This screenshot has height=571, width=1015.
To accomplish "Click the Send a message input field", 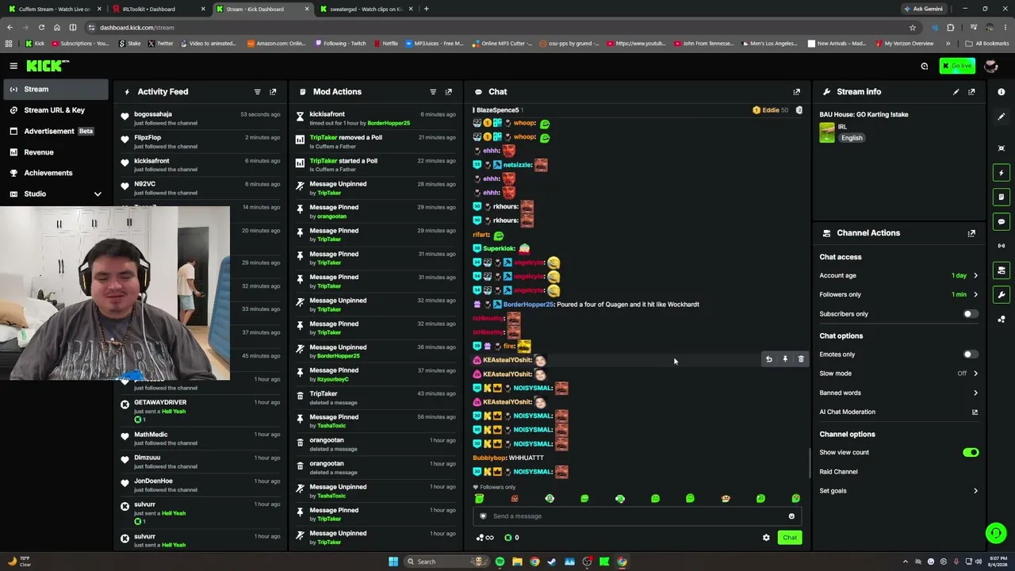I will (638, 516).
